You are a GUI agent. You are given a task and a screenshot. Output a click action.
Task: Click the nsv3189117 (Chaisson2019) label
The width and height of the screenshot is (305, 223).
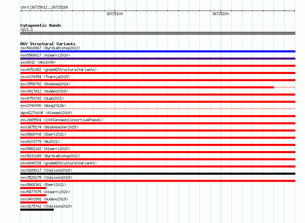point(46,170)
